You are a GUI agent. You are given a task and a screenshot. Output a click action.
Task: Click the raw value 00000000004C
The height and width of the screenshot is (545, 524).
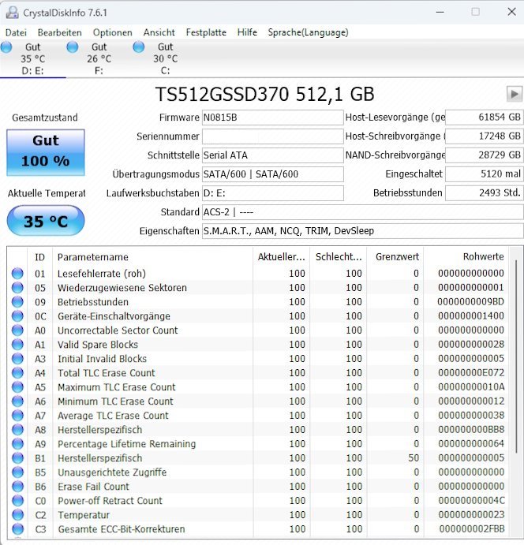point(471,501)
